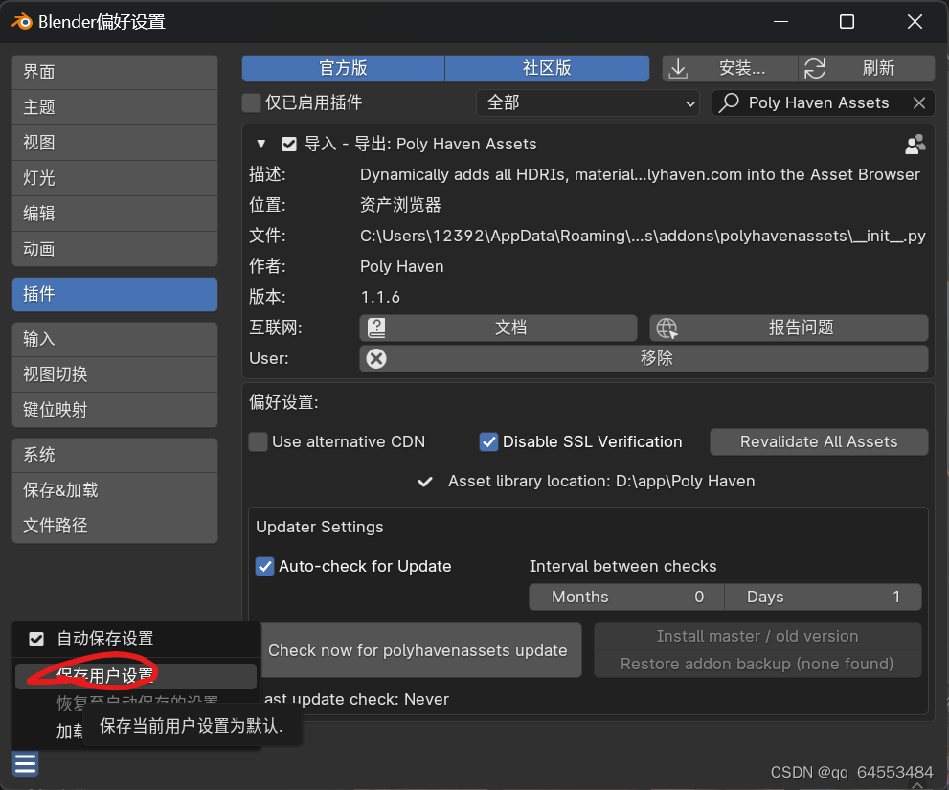Click Restore addon backup (none found)

click(757, 665)
